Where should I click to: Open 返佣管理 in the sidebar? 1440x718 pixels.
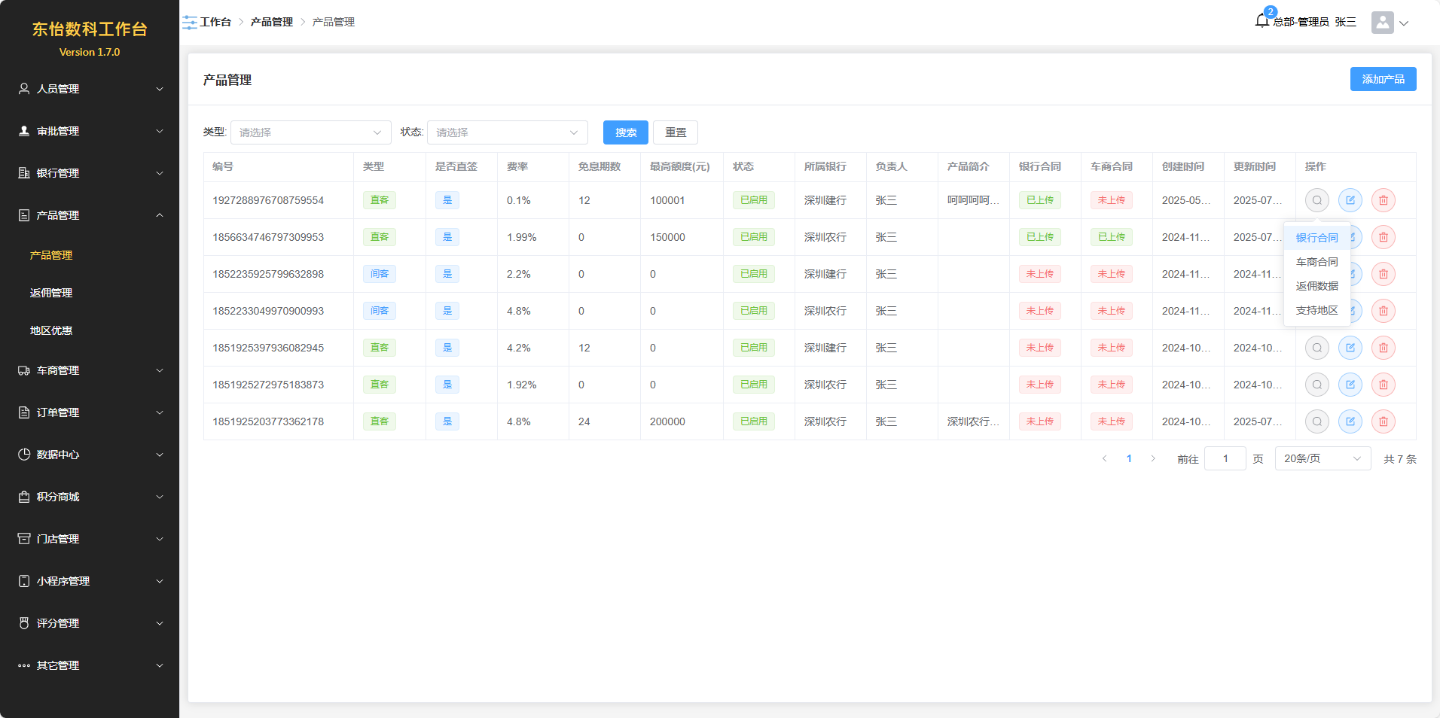[51, 293]
